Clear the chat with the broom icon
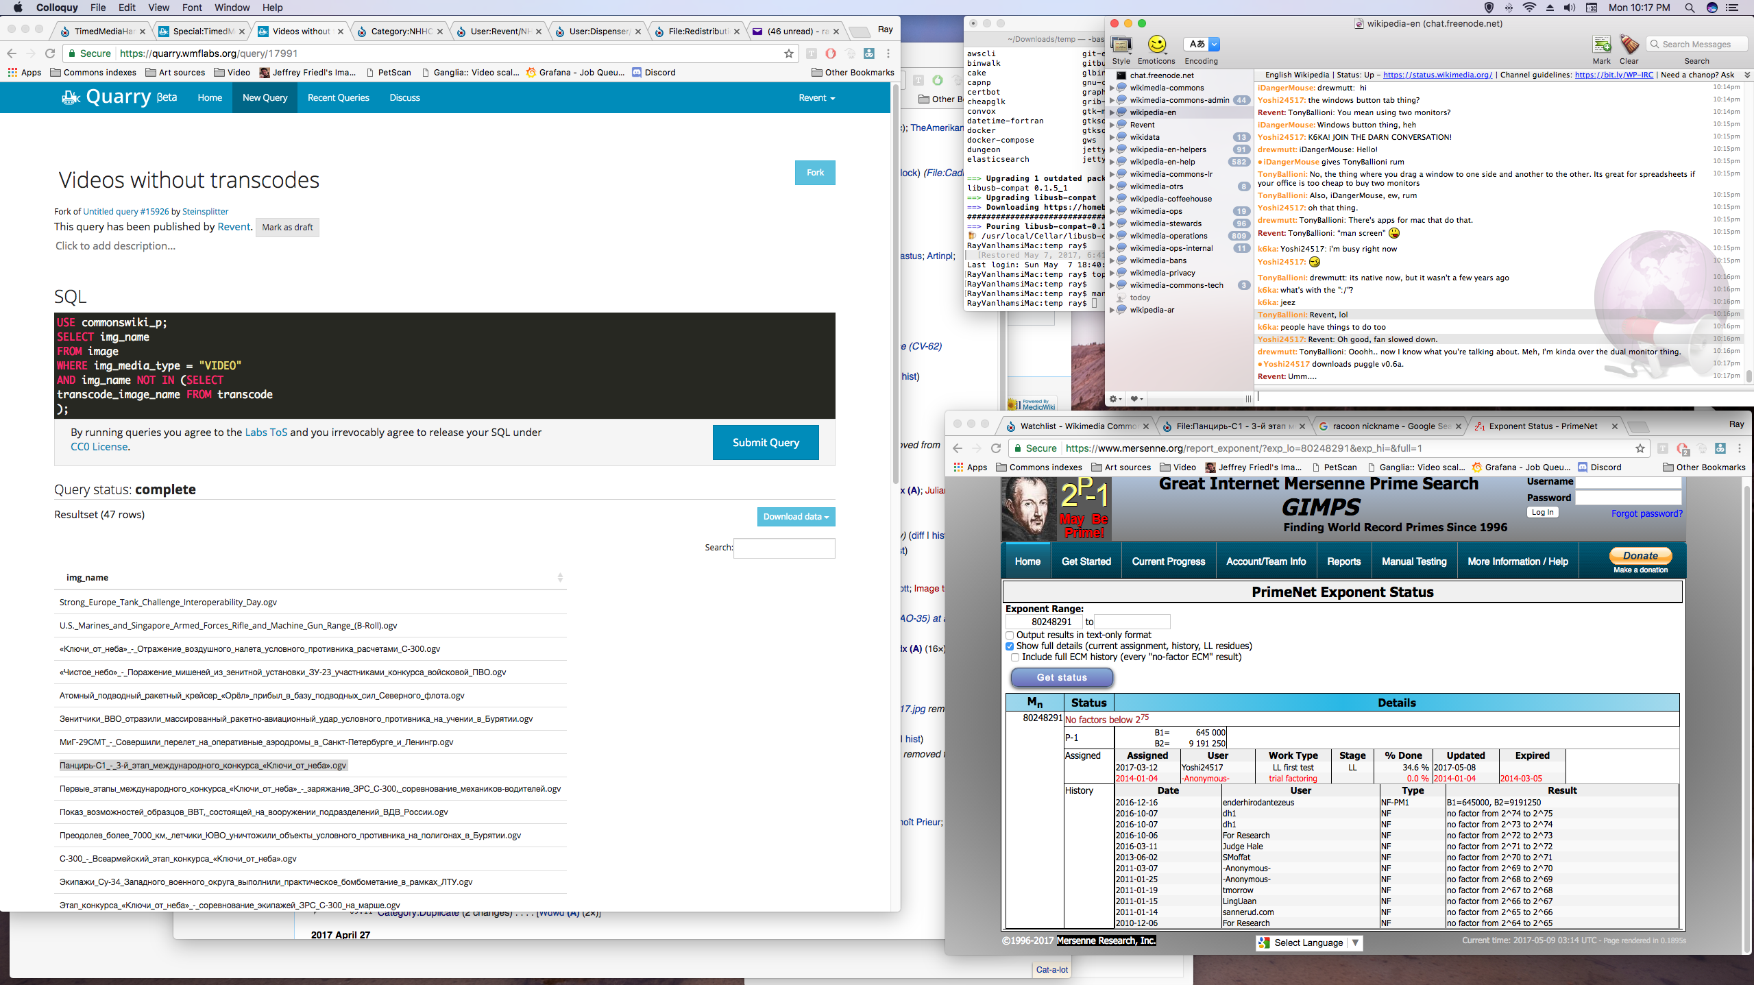The width and height of the screenshot is (1754, 985). click(x=1629, y=45)
